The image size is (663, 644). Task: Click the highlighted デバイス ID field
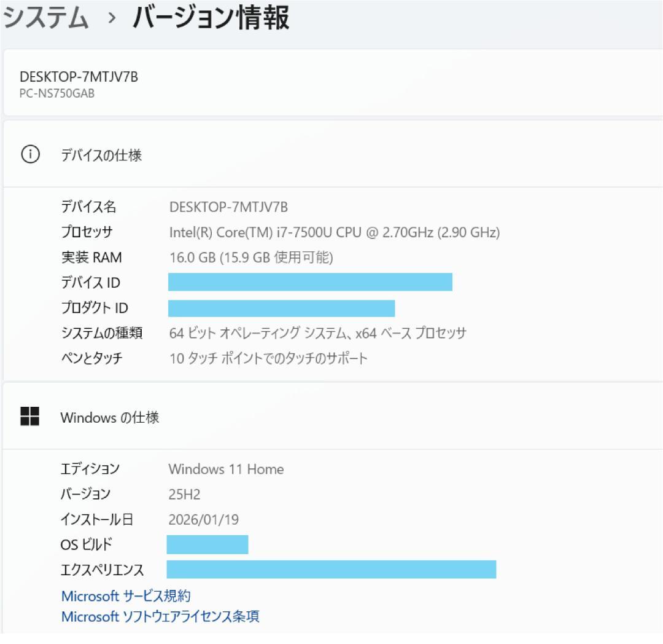tap(310, 282)
